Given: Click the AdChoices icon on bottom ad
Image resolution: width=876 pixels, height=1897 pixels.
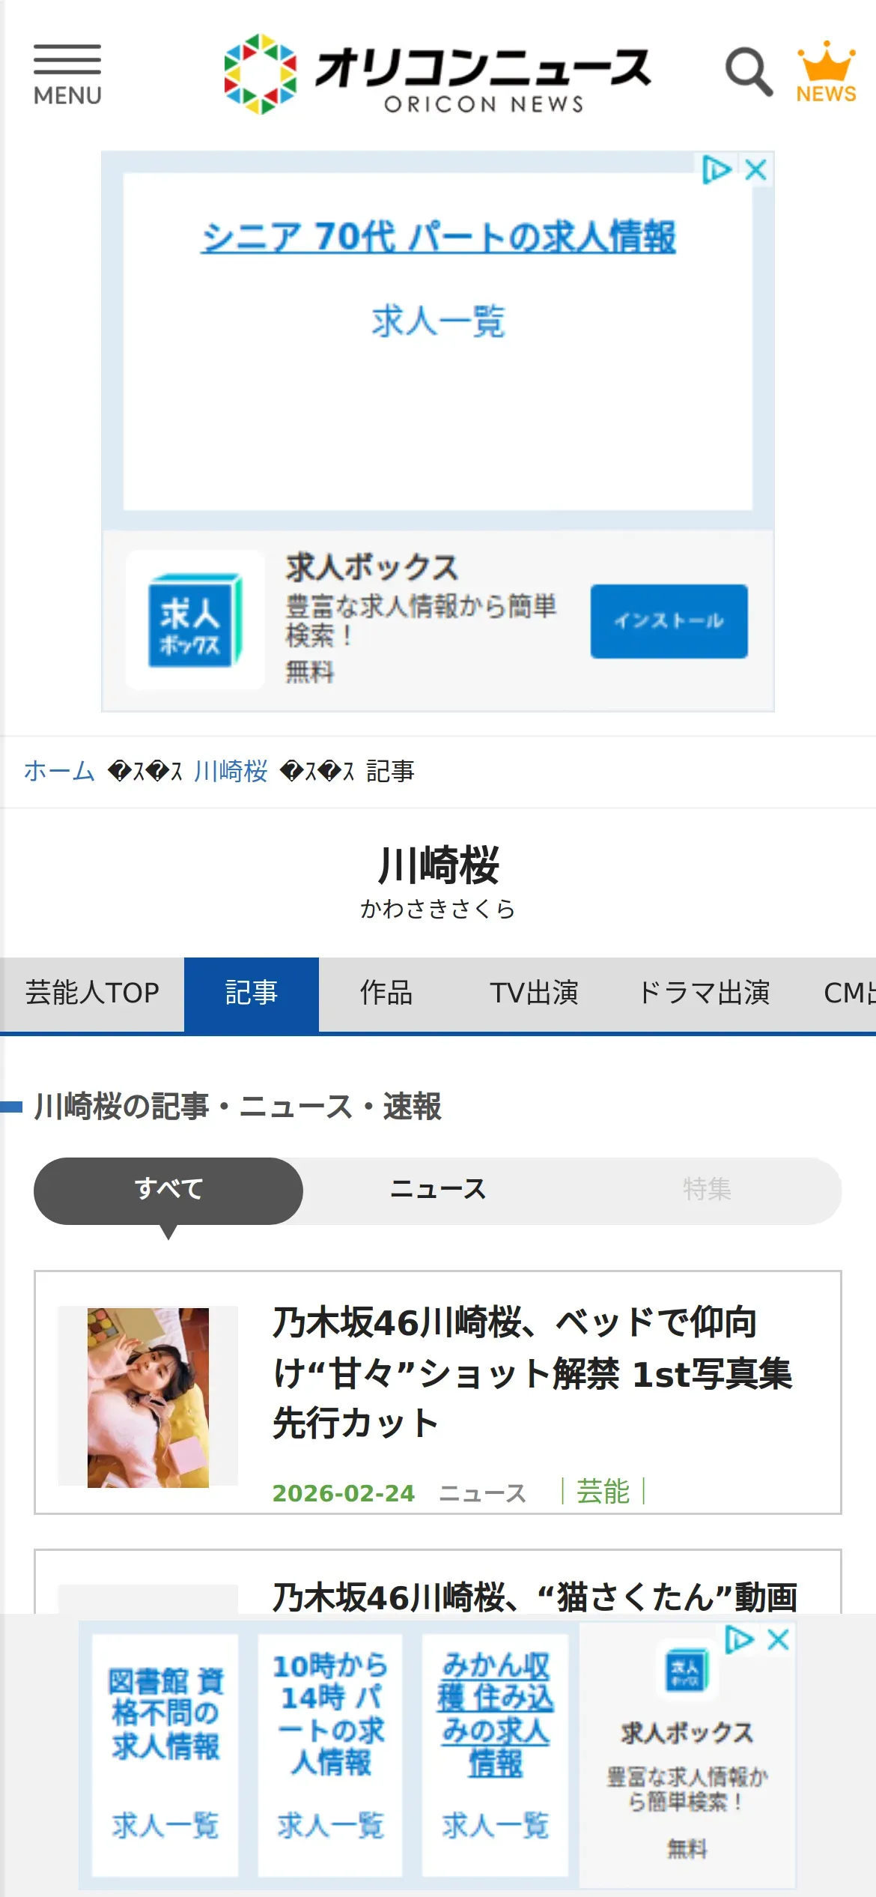Looking at the screenshot, I should click(x=739, y=1640).
